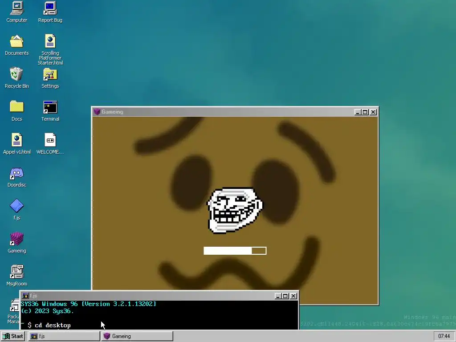Open the Computer desktop icon
This screenshot has width=456, height=342.
(x=16, y=12)
